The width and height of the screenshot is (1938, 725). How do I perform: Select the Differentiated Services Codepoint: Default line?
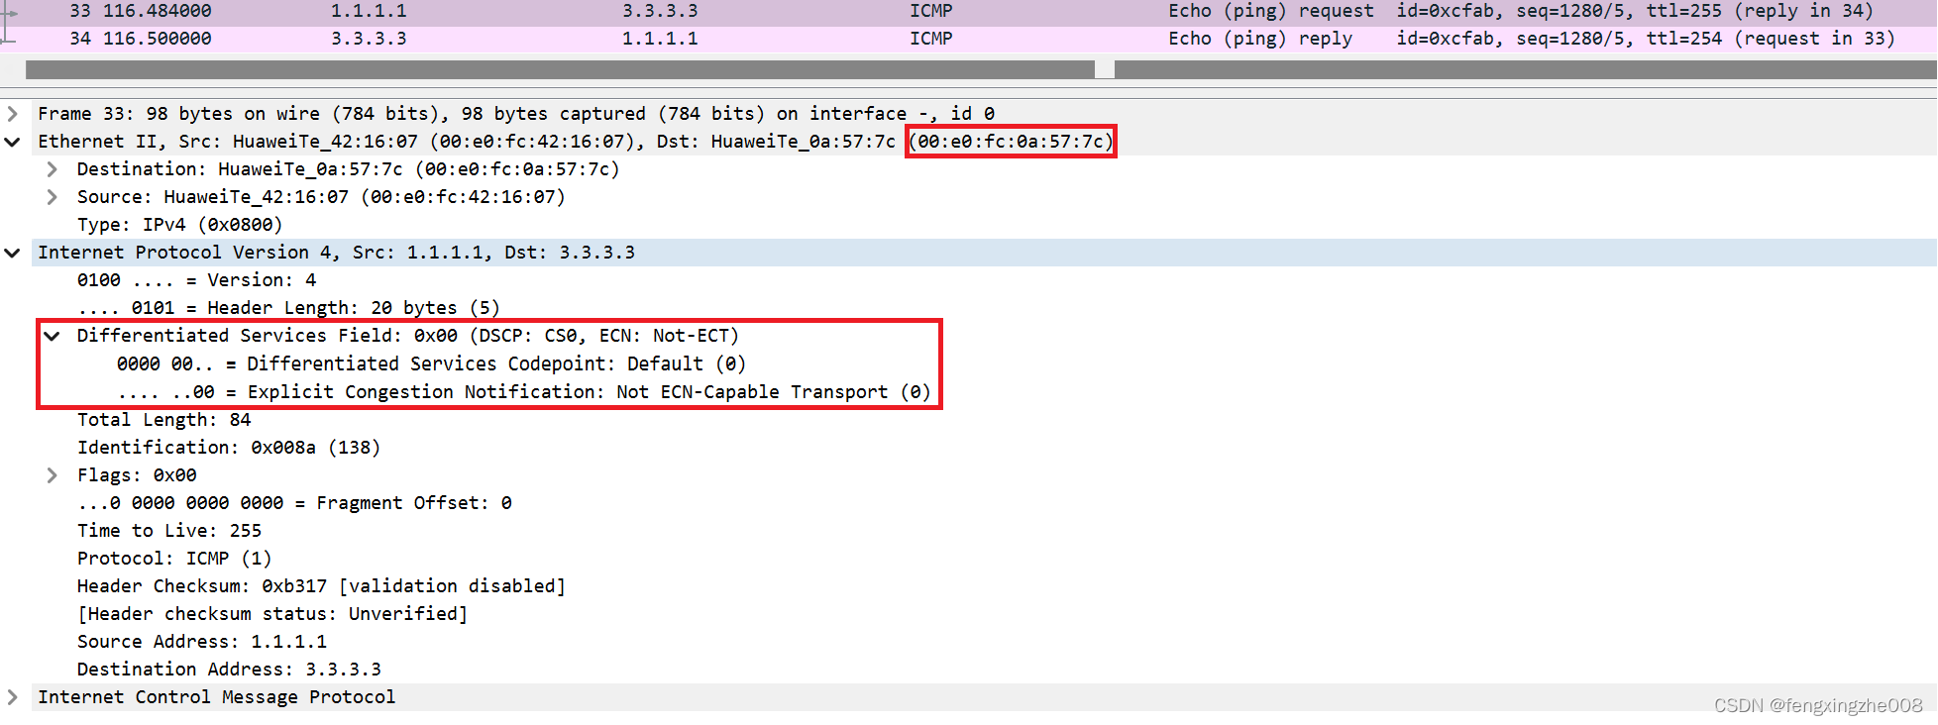coord(431,363)
